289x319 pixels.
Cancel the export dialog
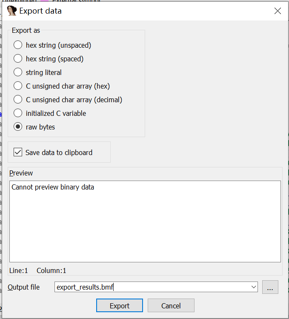171,306
